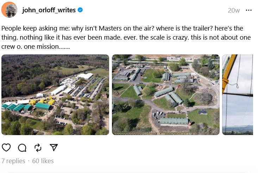Viewport: 258px width, 173px height.
Task: Click the 20w timestamp
Action: [234, 11]
